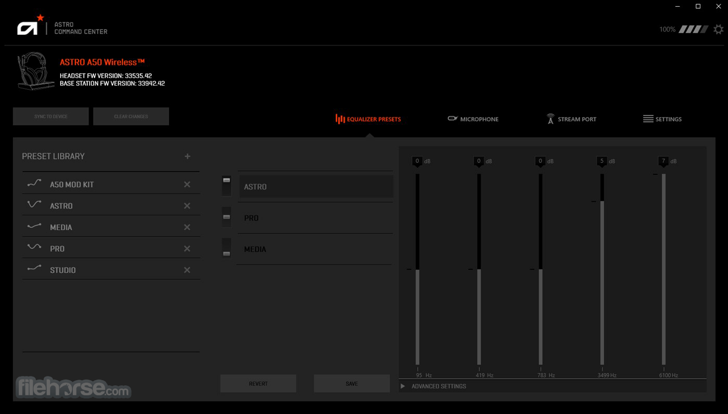Click the 100% battery percentage text
This screenshot has height=414, width=728.
[667, 30]
